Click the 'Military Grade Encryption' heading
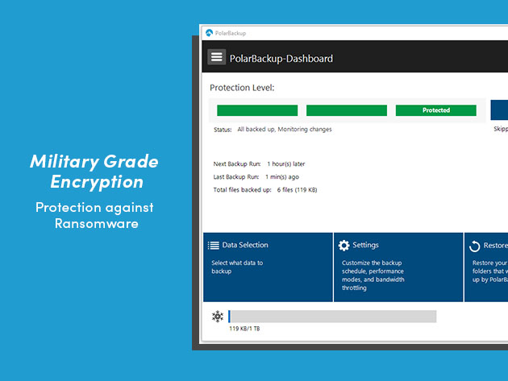This screenshot has height=381, width=508. pyautogui.click(x=94, y=172)
